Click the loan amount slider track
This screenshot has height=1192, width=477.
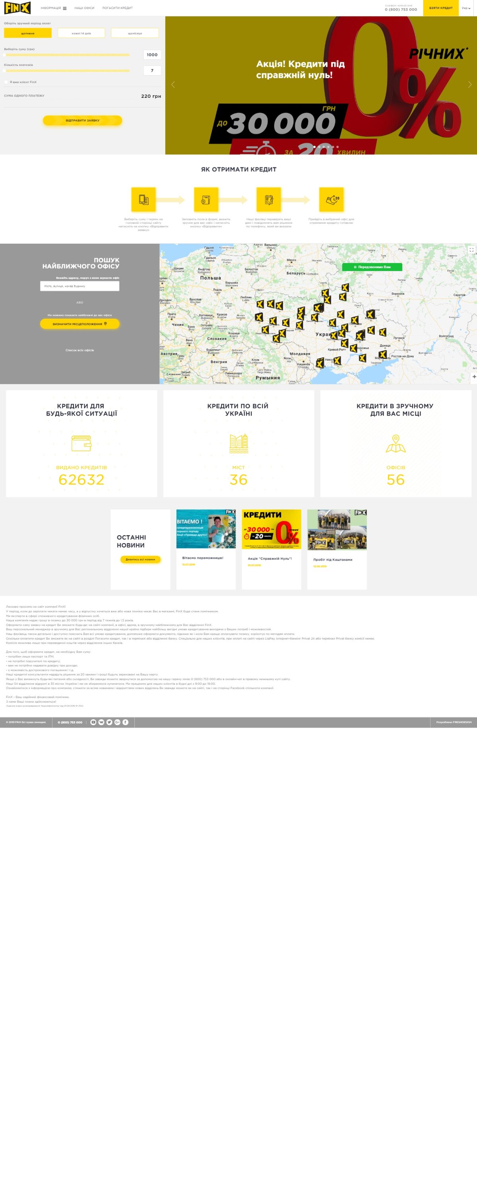(x=67, y=55)
